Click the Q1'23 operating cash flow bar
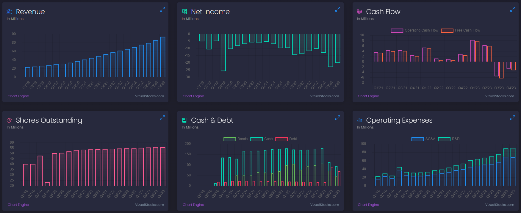521x213 pixels. [473, 51]
